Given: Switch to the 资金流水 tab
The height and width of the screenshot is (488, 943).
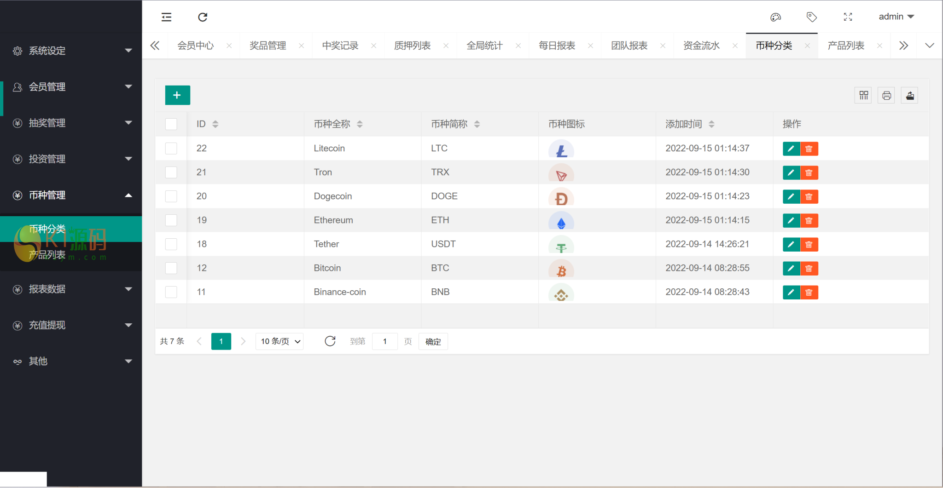Looking at the screenshot, I should click(x=701, y=46).
